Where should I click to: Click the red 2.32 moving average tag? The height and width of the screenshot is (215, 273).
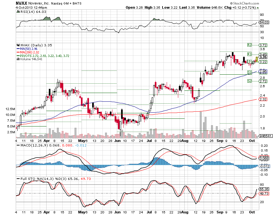pos(263,99)
